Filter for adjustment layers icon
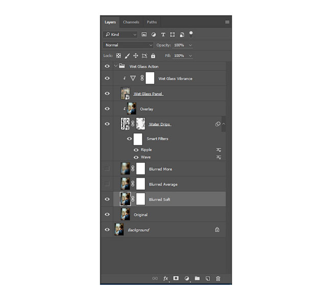Image resolution: width=332 pixels, height=300 pixels. (x=154, y=35)
